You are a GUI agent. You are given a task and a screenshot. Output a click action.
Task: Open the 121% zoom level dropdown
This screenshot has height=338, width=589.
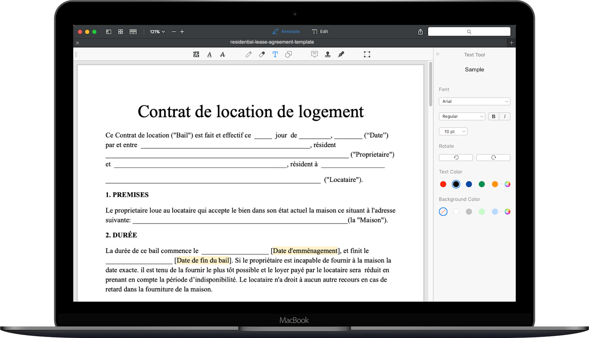pyautogui.click(x=157, y=32)
